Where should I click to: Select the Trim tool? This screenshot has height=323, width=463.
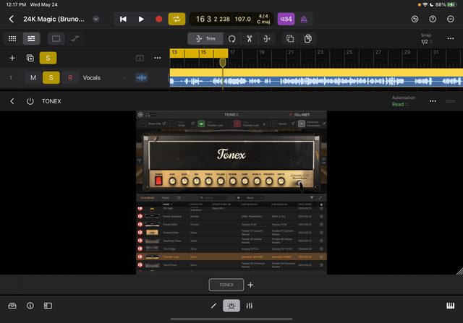click(205, 38)
